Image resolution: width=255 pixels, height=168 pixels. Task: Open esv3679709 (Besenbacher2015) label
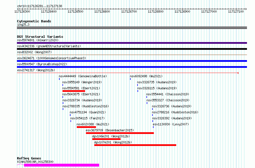pyautogui.click(x=110, y=130)
